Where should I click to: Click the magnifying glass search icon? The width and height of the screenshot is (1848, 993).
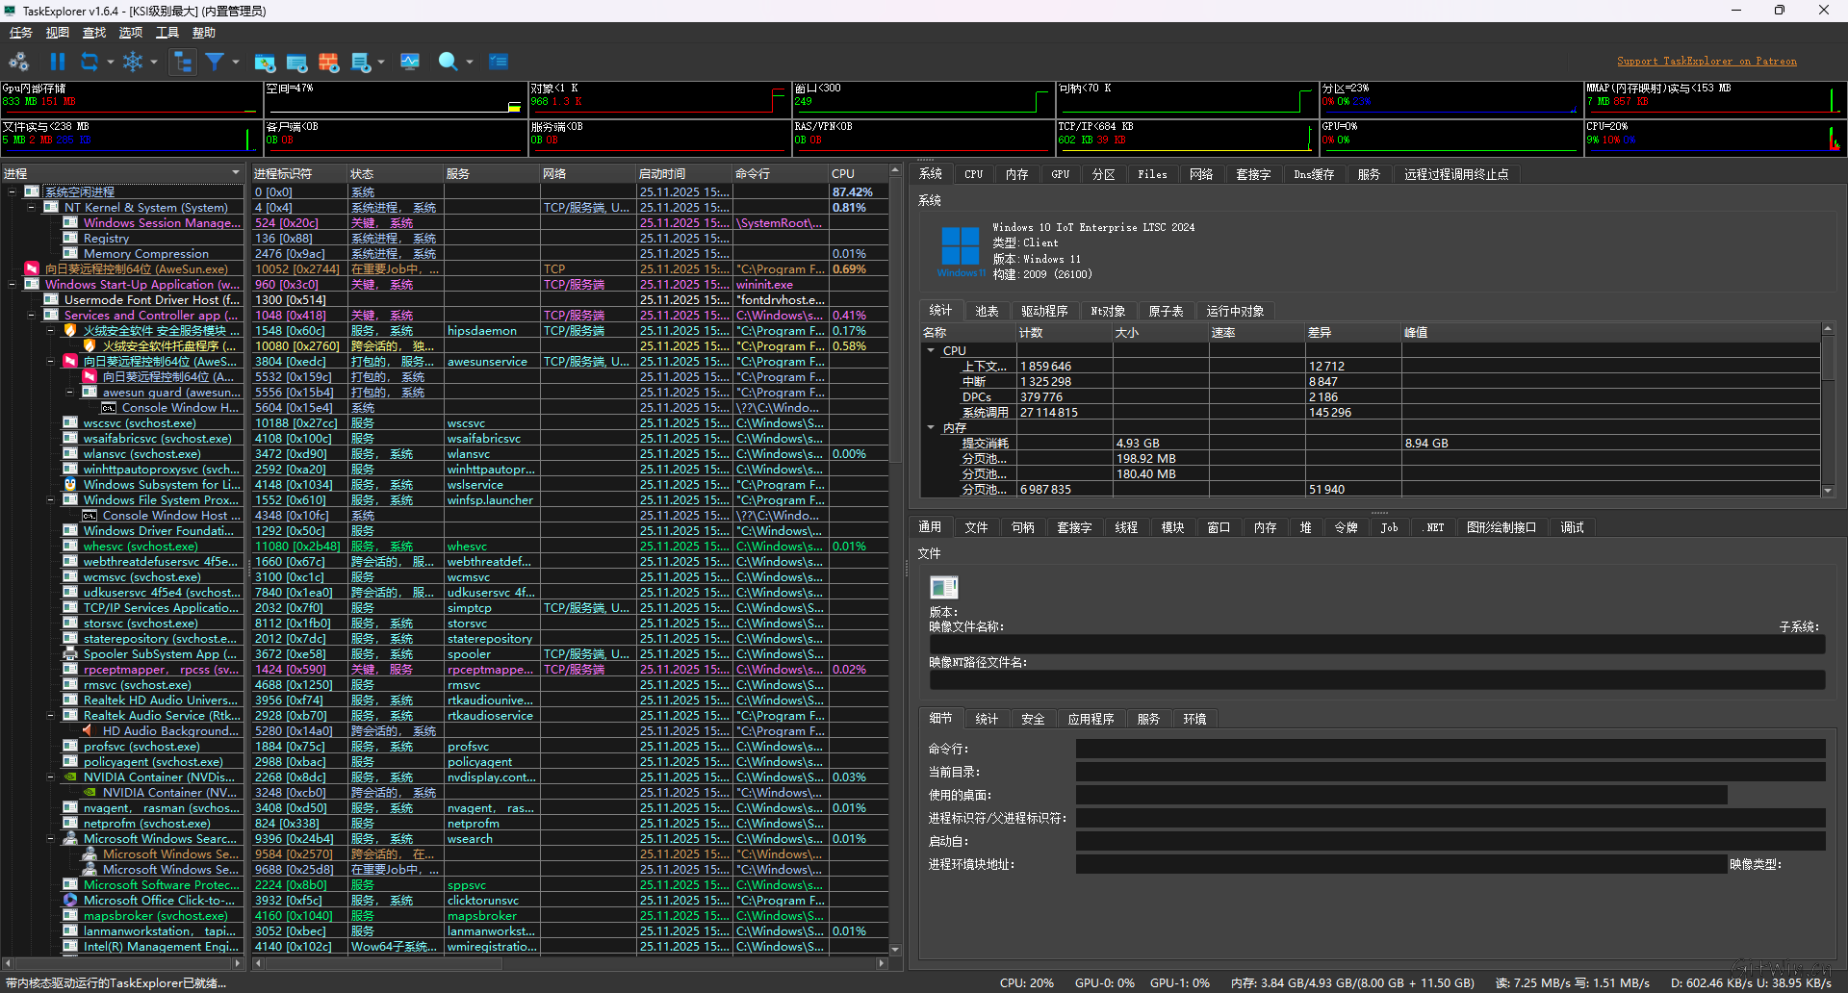click(x=448, y=62)
